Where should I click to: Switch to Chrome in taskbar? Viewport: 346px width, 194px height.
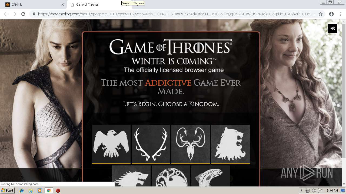point(49,190)
